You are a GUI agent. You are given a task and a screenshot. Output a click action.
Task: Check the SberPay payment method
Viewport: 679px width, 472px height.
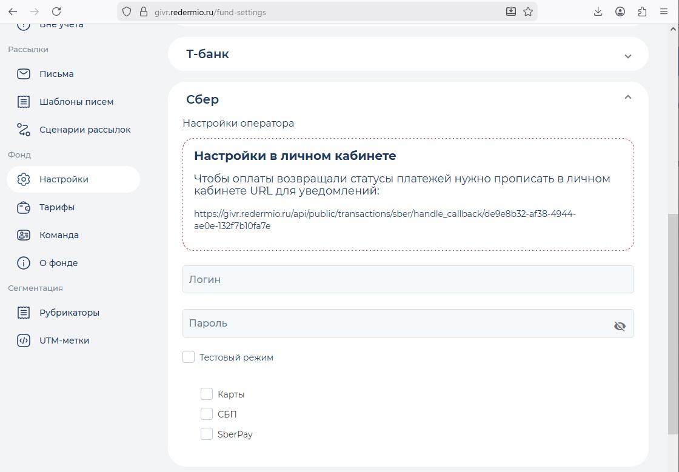[207, 433]
